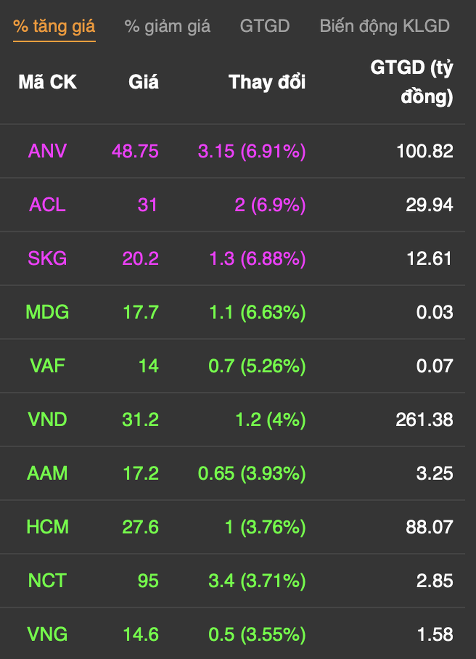
Task: Sort by the Giá column header
Action: click(143, 82)
